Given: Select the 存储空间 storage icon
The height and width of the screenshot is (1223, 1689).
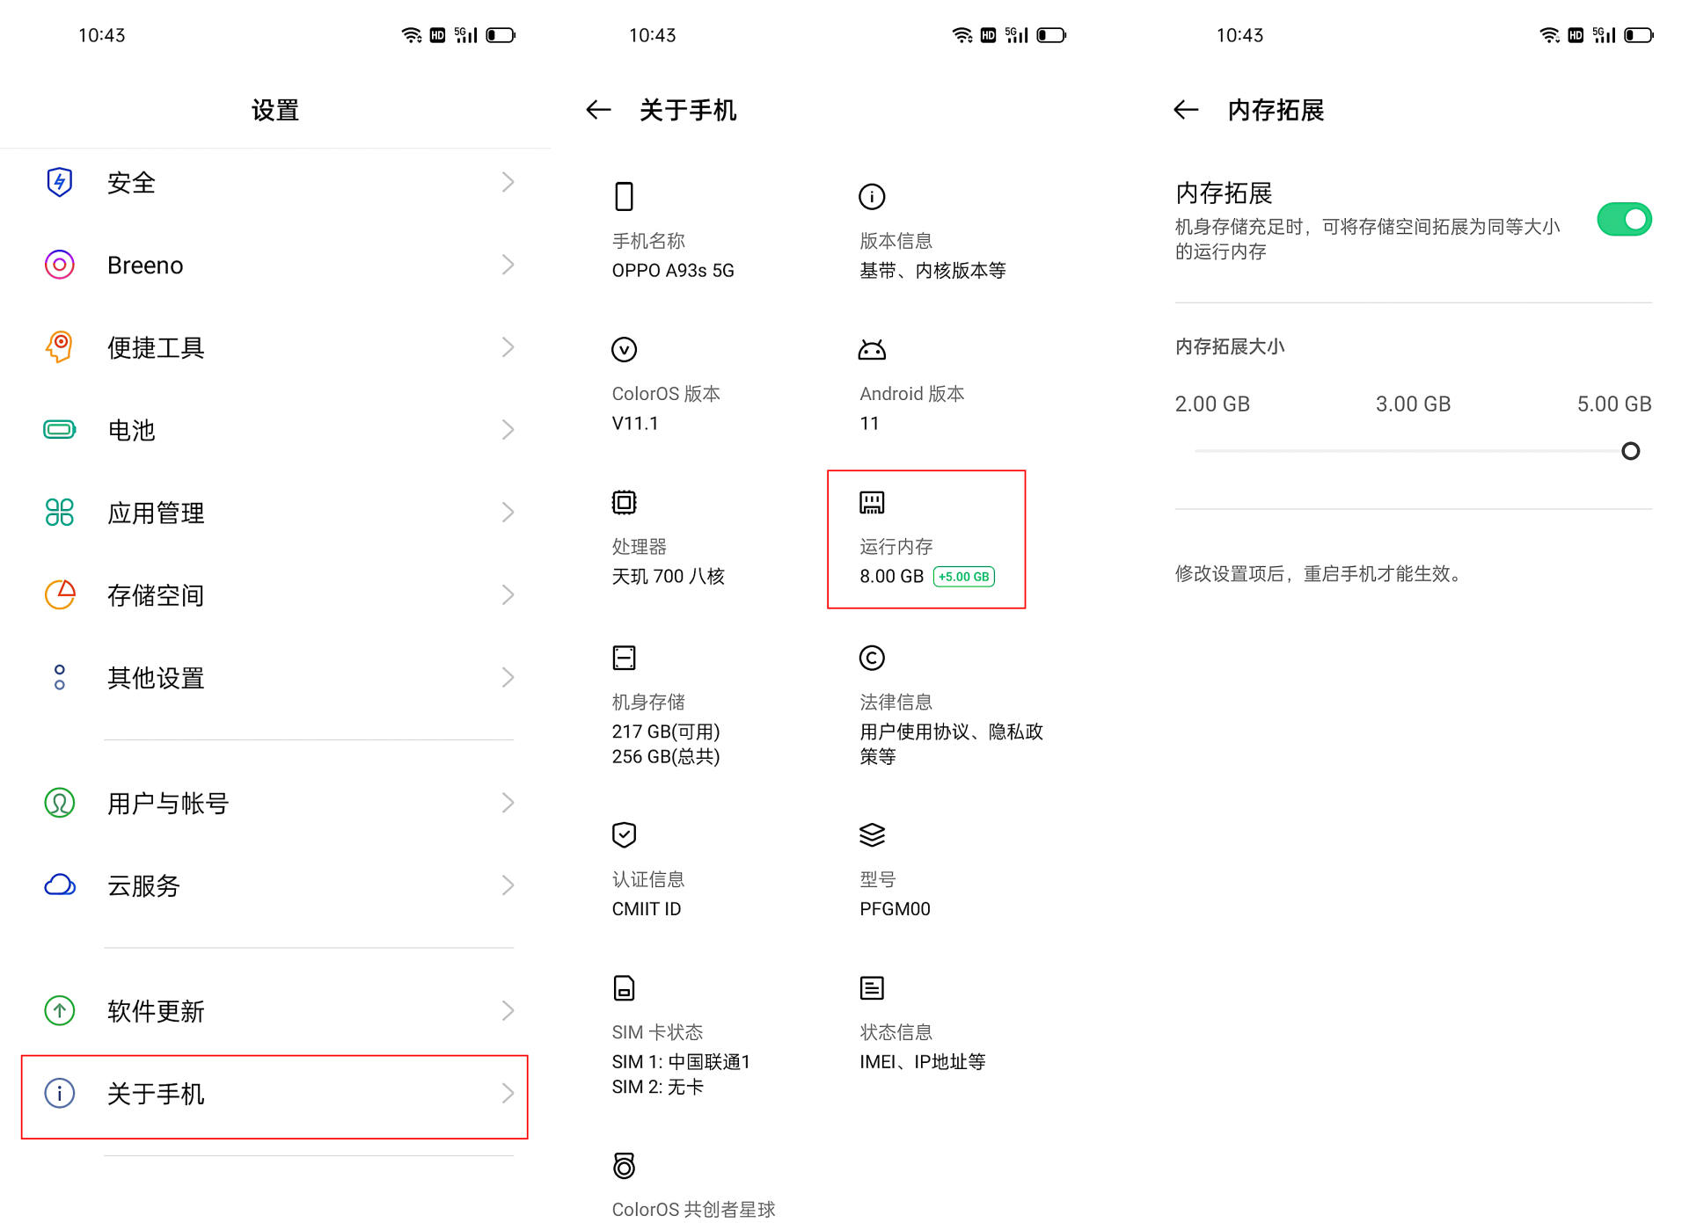Looking at the screenshot, I should [x=58, y=594].
